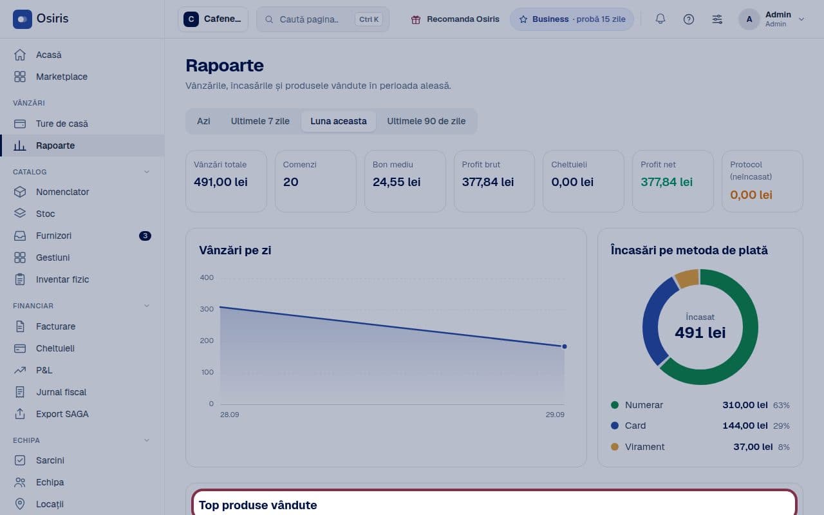Click the Profit net value 377,84 lei
This screenshot has width=824, height=515.
[x=667, y=182]
